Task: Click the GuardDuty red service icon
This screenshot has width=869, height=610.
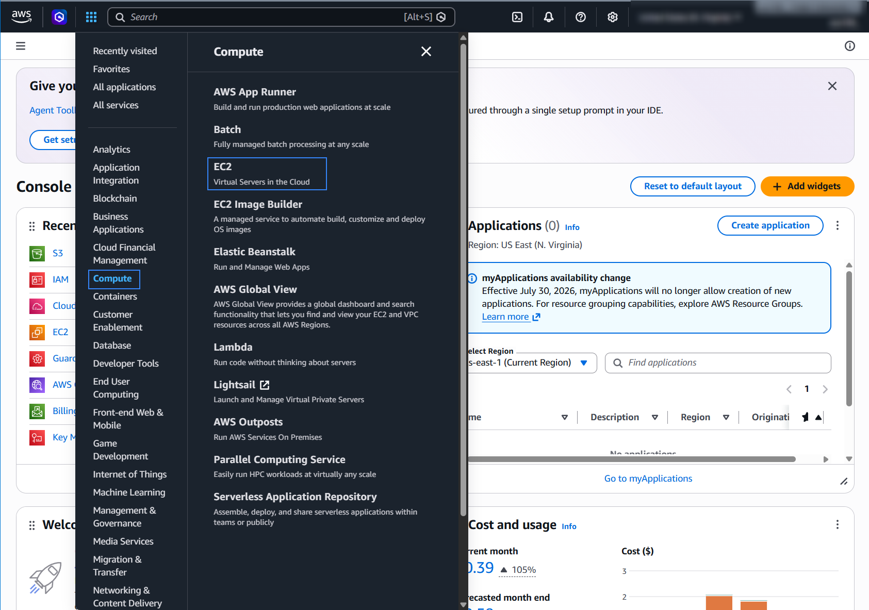Action: (x=37, y=358)
